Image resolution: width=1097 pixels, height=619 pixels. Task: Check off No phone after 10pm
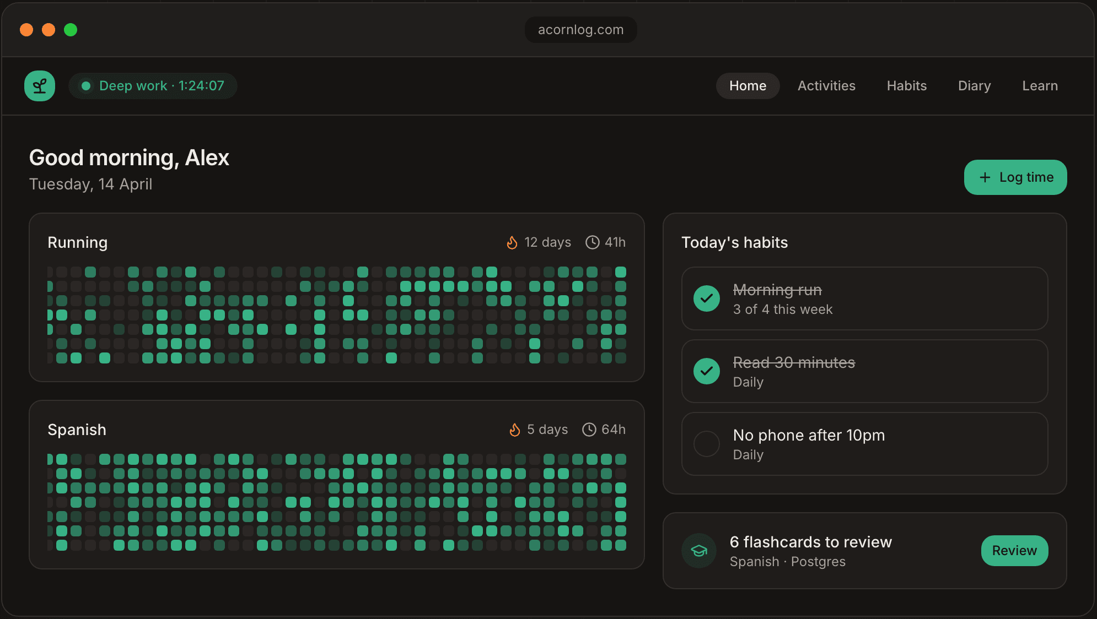[x=707, y=444]
